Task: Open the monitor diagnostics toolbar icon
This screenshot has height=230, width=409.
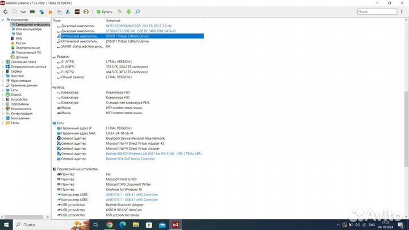Action: pyautogui.click(x=41, y=12)
